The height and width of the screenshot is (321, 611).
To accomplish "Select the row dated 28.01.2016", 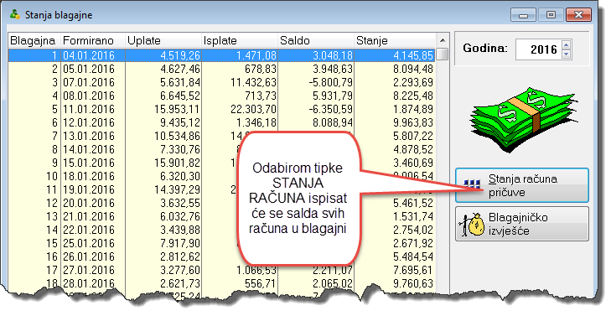I will pos(222,283).
